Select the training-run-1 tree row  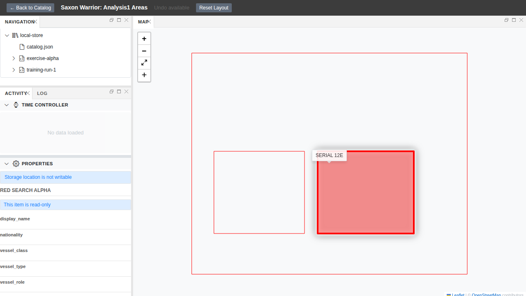[66, 70]
